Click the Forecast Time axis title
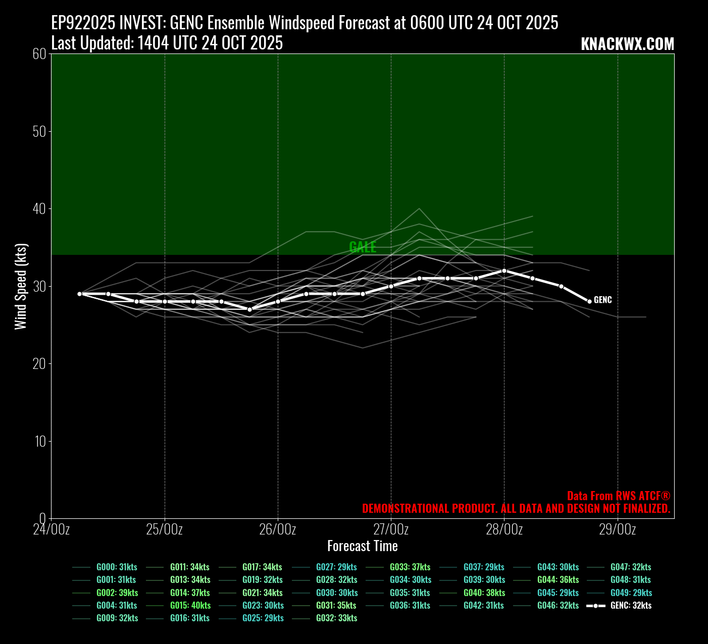Viewport: 708px width, 644px height. (x=362, y=546)
